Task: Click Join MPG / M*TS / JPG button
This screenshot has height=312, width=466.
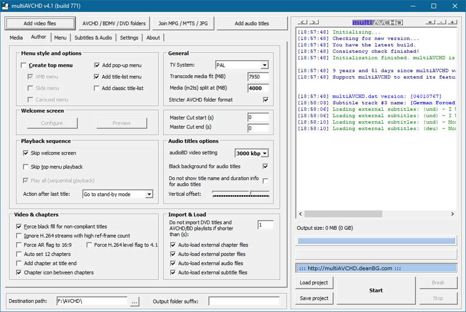Action: [183, 23]
